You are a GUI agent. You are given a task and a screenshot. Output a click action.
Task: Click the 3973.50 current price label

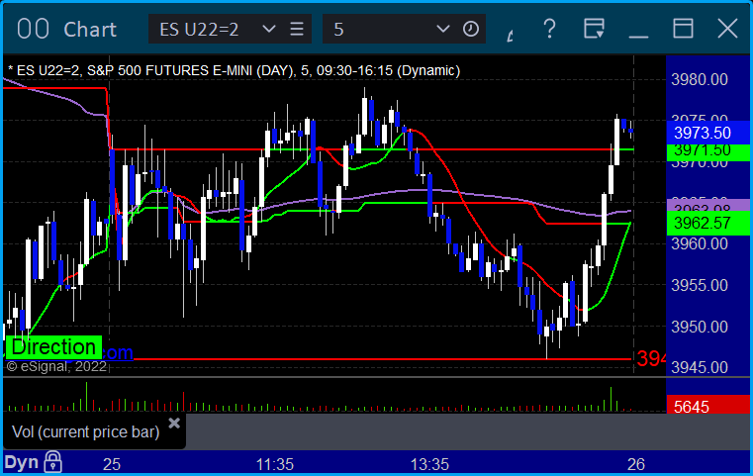pos(707,133)
